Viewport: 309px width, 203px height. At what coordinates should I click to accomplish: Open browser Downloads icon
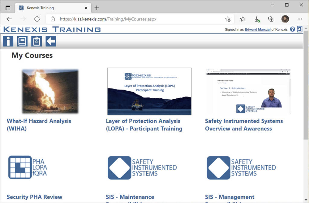click(257, 19)
